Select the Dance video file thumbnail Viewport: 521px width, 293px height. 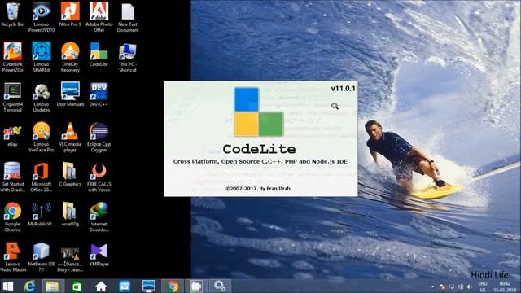click(70, 259)
